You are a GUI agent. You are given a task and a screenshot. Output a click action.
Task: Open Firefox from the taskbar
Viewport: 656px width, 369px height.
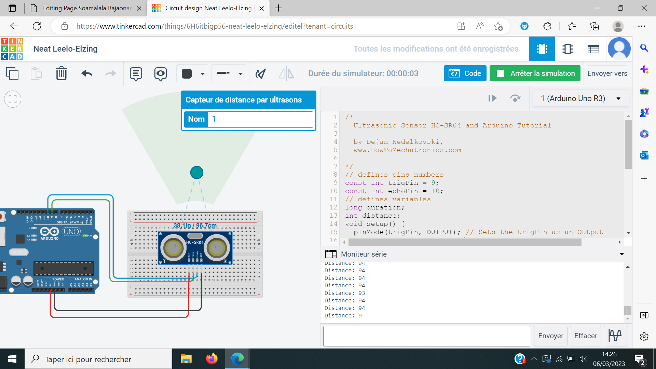point(212,359)
